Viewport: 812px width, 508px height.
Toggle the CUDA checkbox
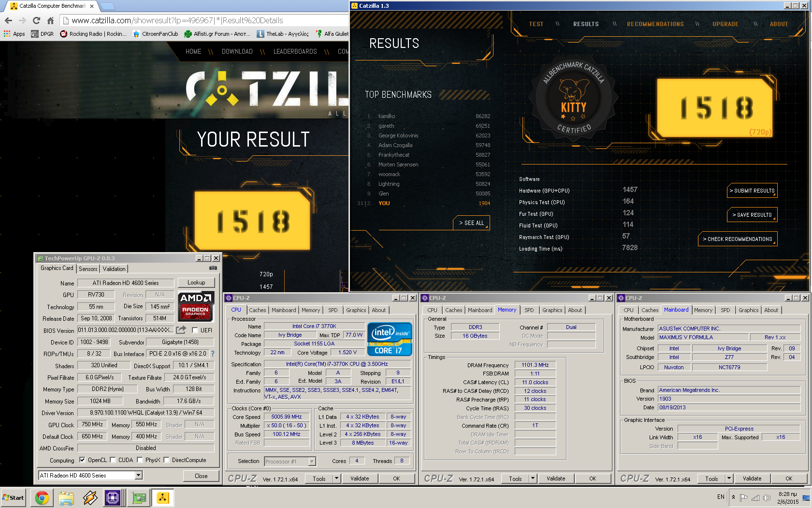[113, 460]
